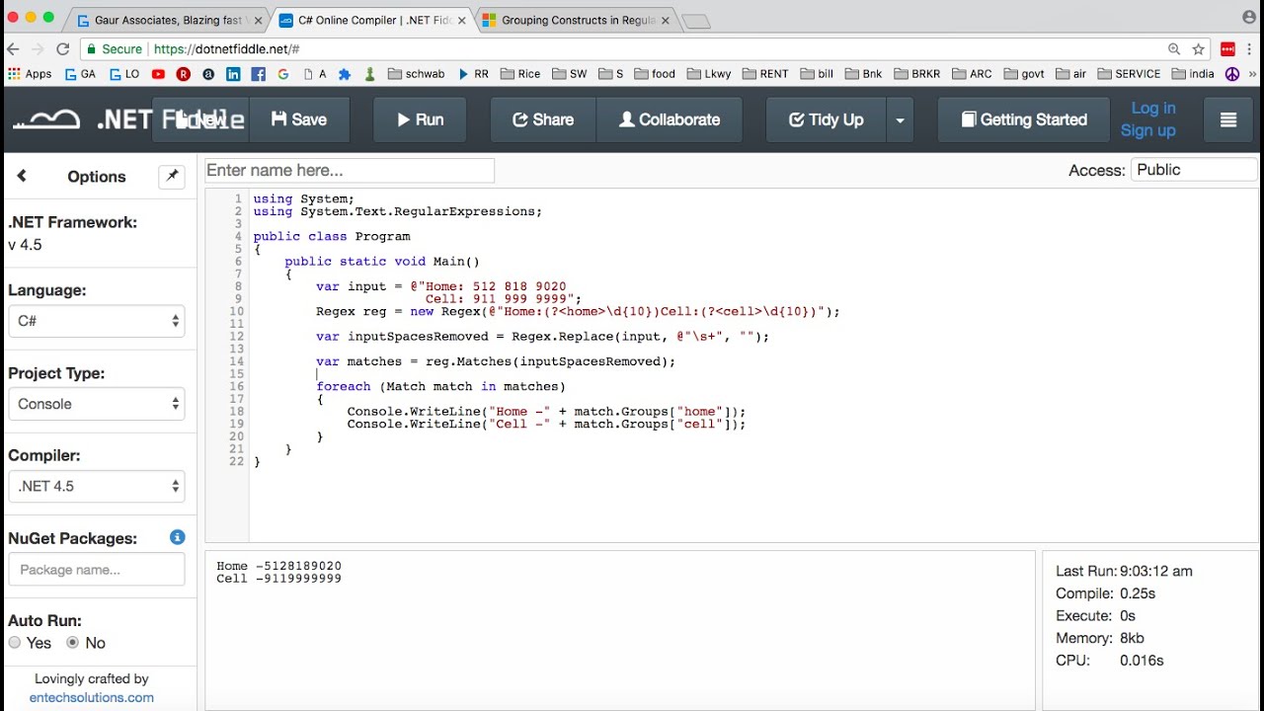Click the foreach line in code editor

(x=441, y=386)
